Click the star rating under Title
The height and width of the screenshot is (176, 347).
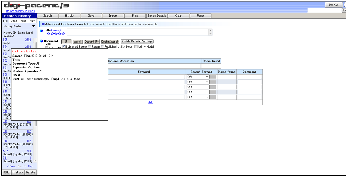click(56, 34)
